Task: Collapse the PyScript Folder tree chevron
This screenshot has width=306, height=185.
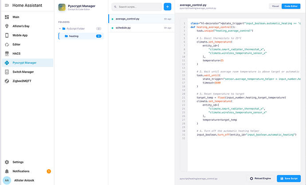Action: (x=60, y=29)
